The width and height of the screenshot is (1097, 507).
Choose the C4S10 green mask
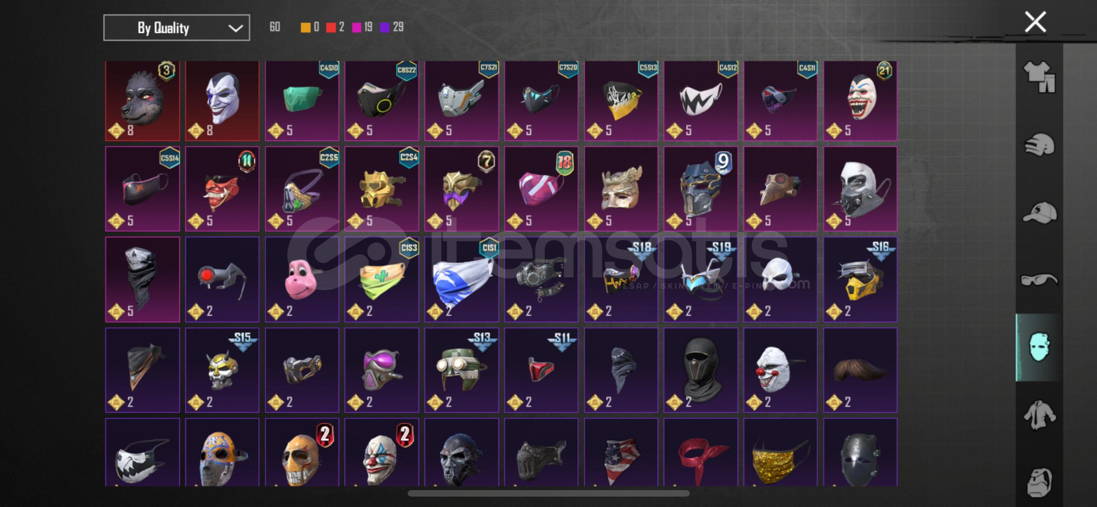(302, 100)
